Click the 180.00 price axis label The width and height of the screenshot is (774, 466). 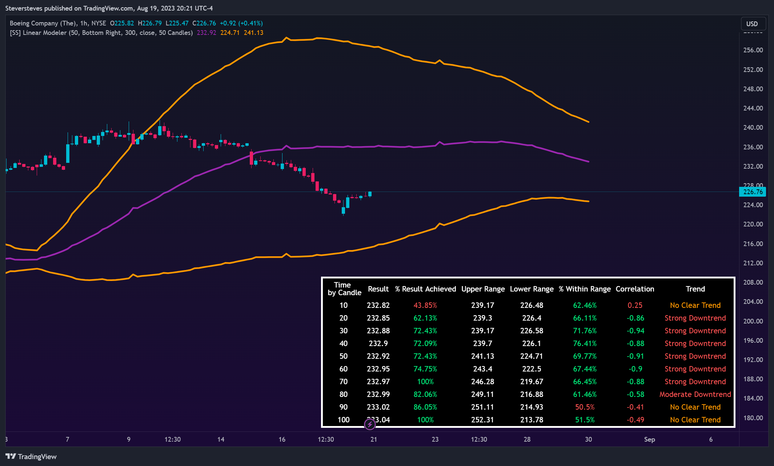point(753,418)
